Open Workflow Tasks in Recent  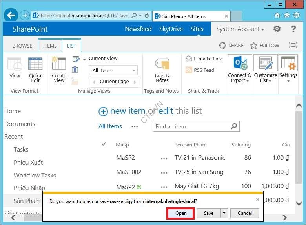[x=35, y=175]
